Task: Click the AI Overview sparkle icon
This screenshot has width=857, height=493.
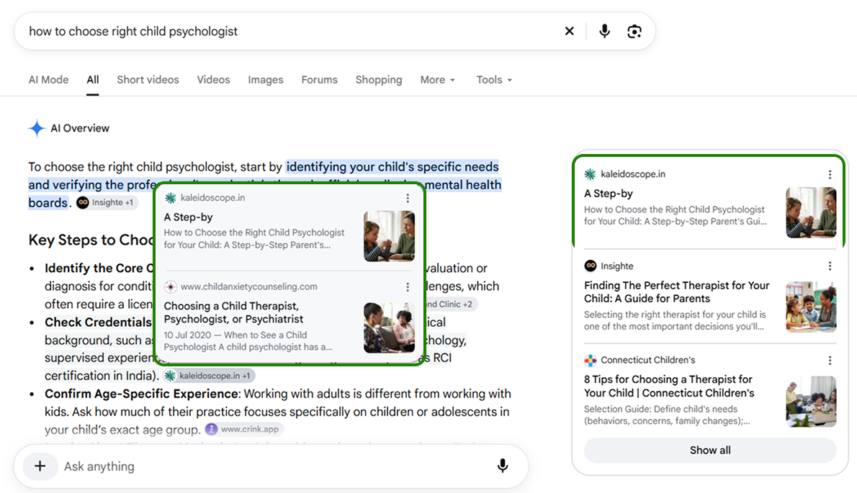Action: click(37, 128)
